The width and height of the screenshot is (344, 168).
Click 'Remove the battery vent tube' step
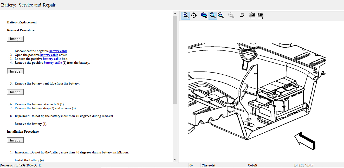coord(47,83)
